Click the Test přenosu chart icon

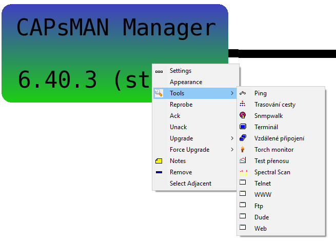(243, 160)
